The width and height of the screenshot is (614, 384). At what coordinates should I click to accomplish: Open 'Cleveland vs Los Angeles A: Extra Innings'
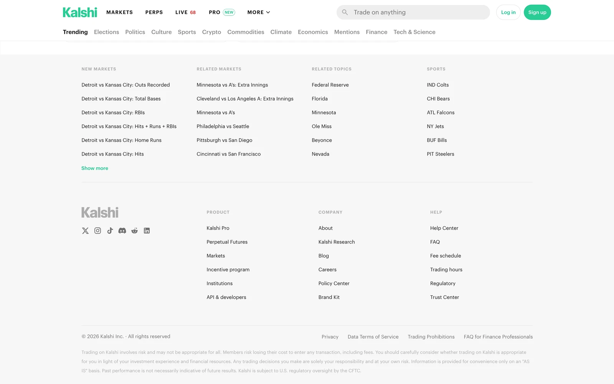(245, 99)
